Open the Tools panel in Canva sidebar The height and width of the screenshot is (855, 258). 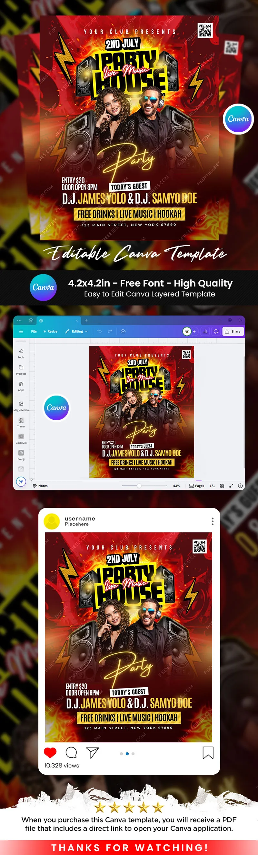point(21,353)
